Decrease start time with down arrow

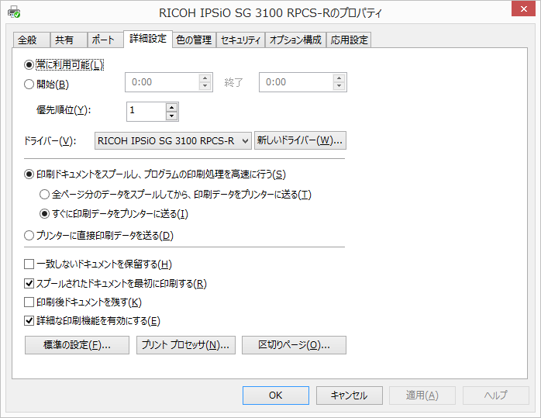point(205,86)
